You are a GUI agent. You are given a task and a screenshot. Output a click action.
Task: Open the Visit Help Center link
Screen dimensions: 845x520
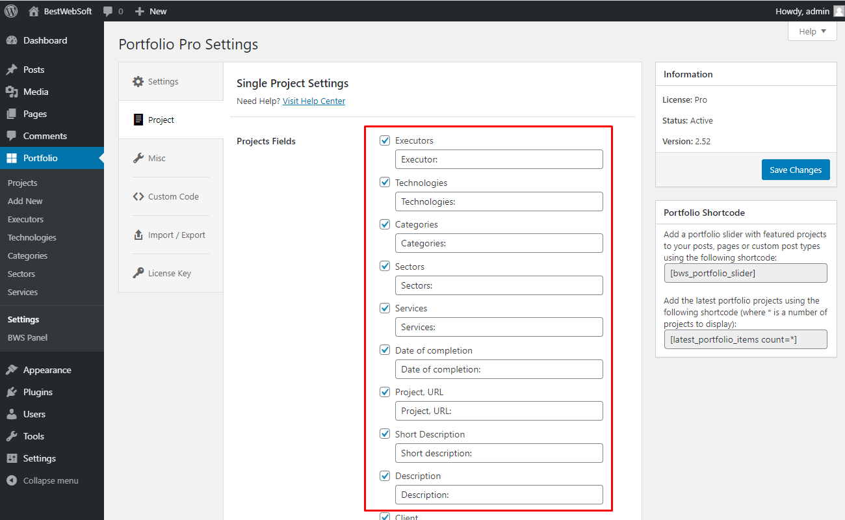point(314,101)
